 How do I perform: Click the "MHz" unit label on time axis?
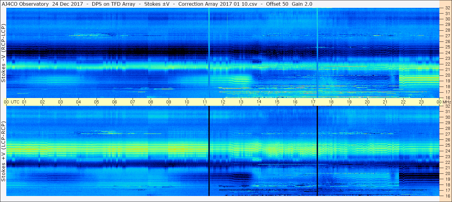point(447,102)
